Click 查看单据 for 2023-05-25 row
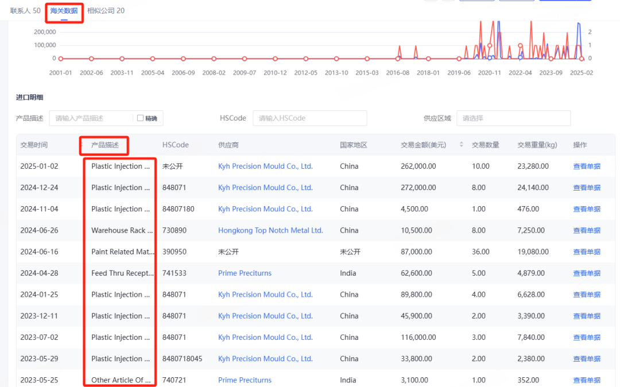The image size is (620, 387). [587, 380]
